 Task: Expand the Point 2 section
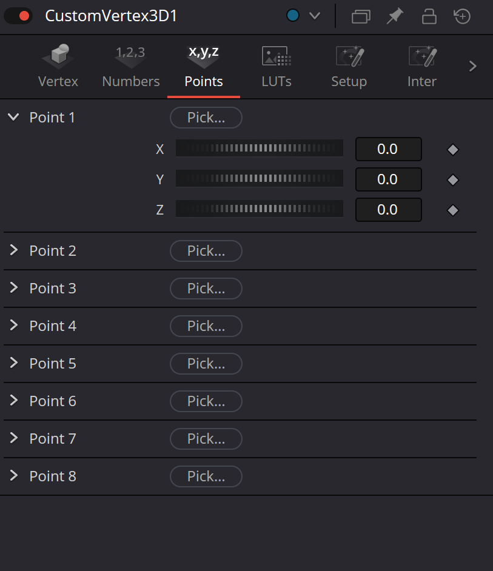(14, 250)
